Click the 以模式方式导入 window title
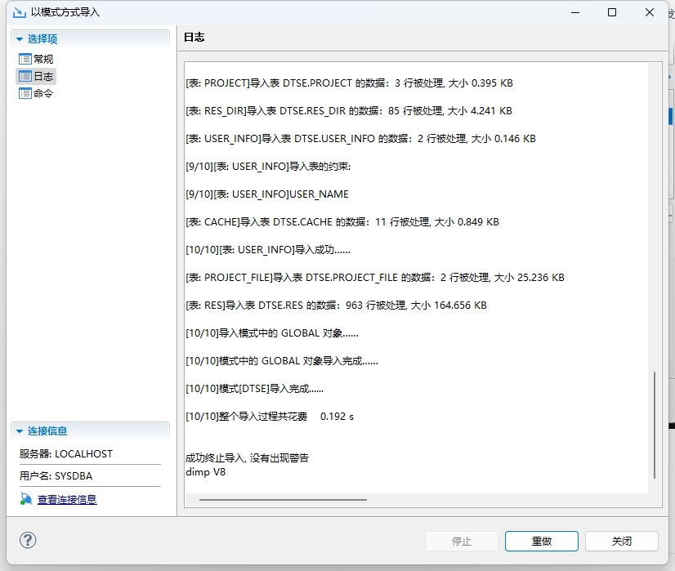 [x=65, y=12]
